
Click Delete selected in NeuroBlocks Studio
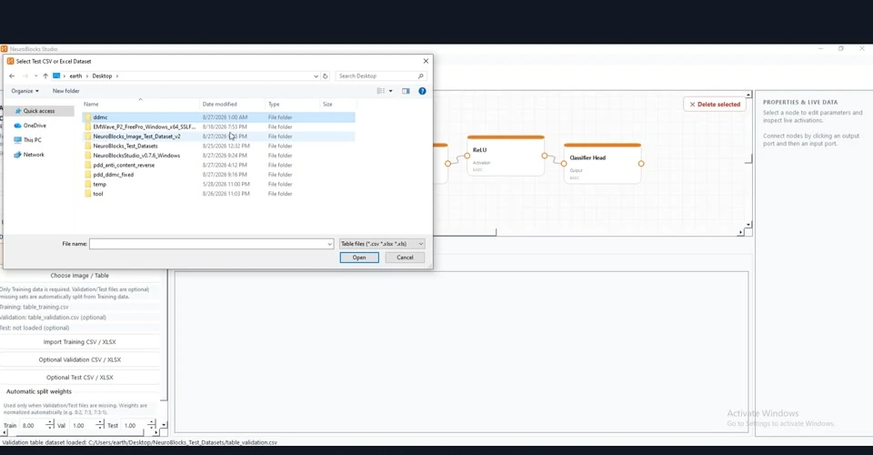[x=715, y=104]
